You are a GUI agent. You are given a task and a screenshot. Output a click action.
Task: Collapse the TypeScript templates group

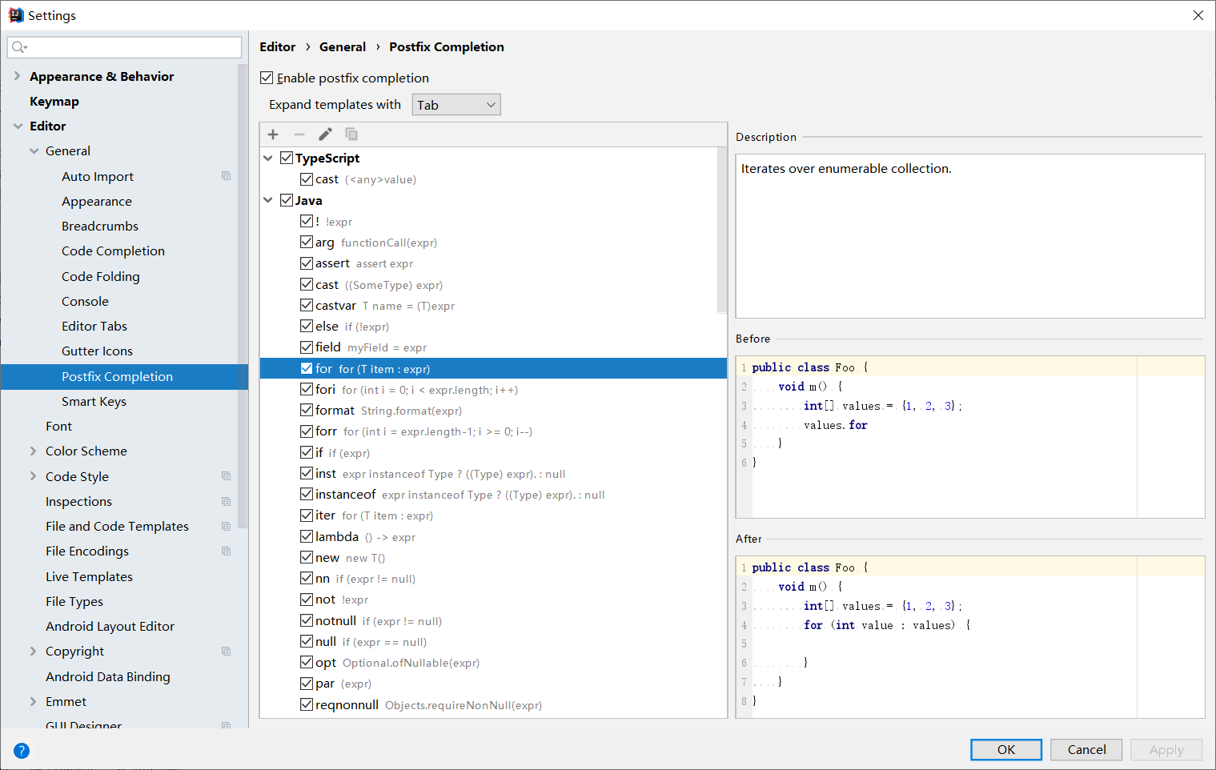[268, 158]
